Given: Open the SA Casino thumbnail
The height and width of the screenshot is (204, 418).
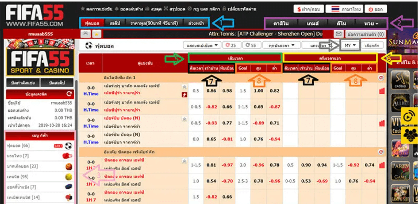Looking at the screenshot, I should [x=400, y=80].
